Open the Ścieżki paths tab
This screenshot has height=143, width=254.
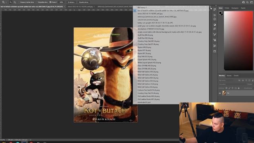236,75
